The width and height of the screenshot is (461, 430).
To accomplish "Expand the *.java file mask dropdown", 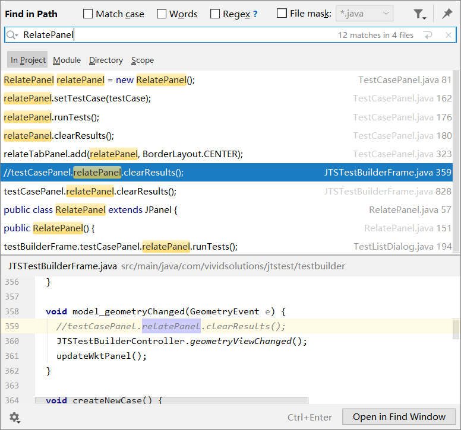I will (x=386, y=14).
